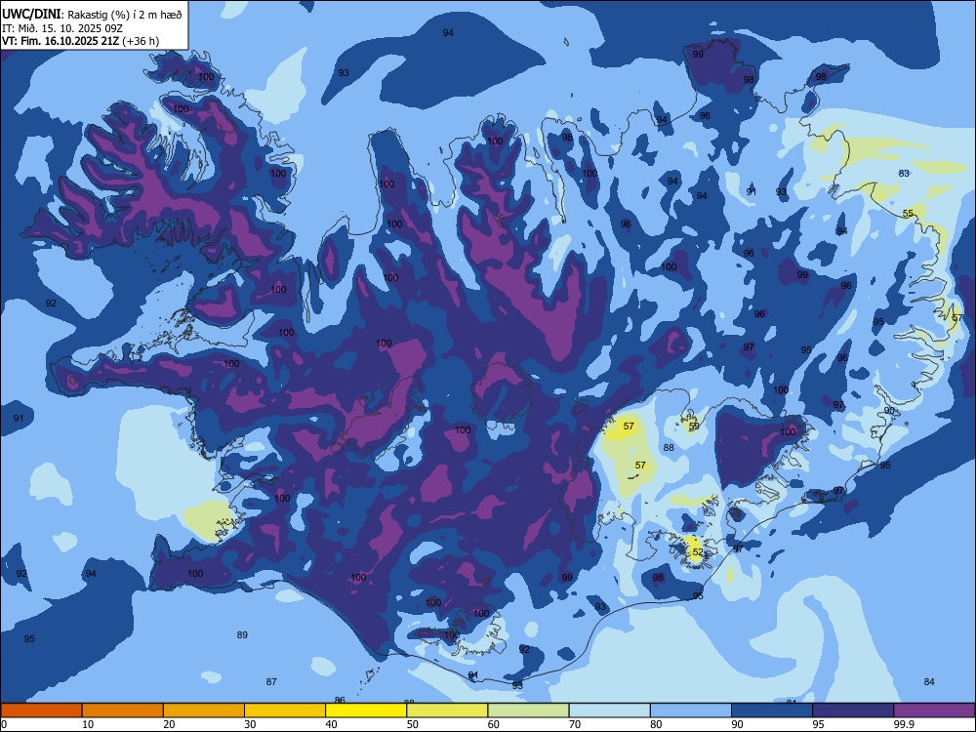Click the 0–10 dark orange legend swatch
Image resolution: width=976 pixels, height=732 pixels.
coord(41,711)
